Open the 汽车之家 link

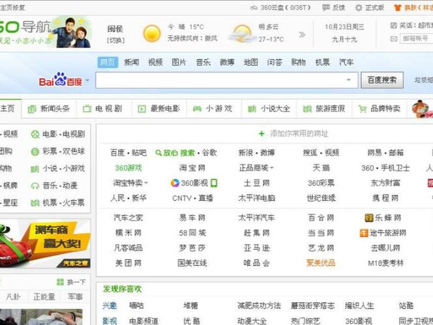tap(128, 218)
